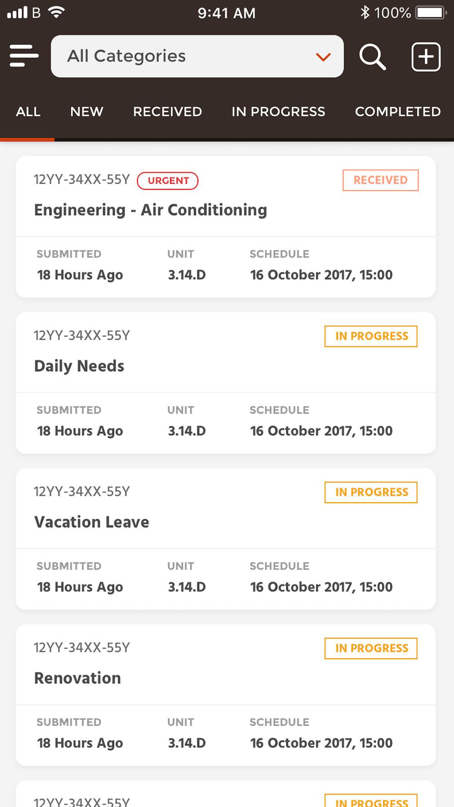Image resolution: width=454 pixels, height=807 pixels.
Task: Tap the cellular signal bars icon
Action: click(x=17, y=12)
